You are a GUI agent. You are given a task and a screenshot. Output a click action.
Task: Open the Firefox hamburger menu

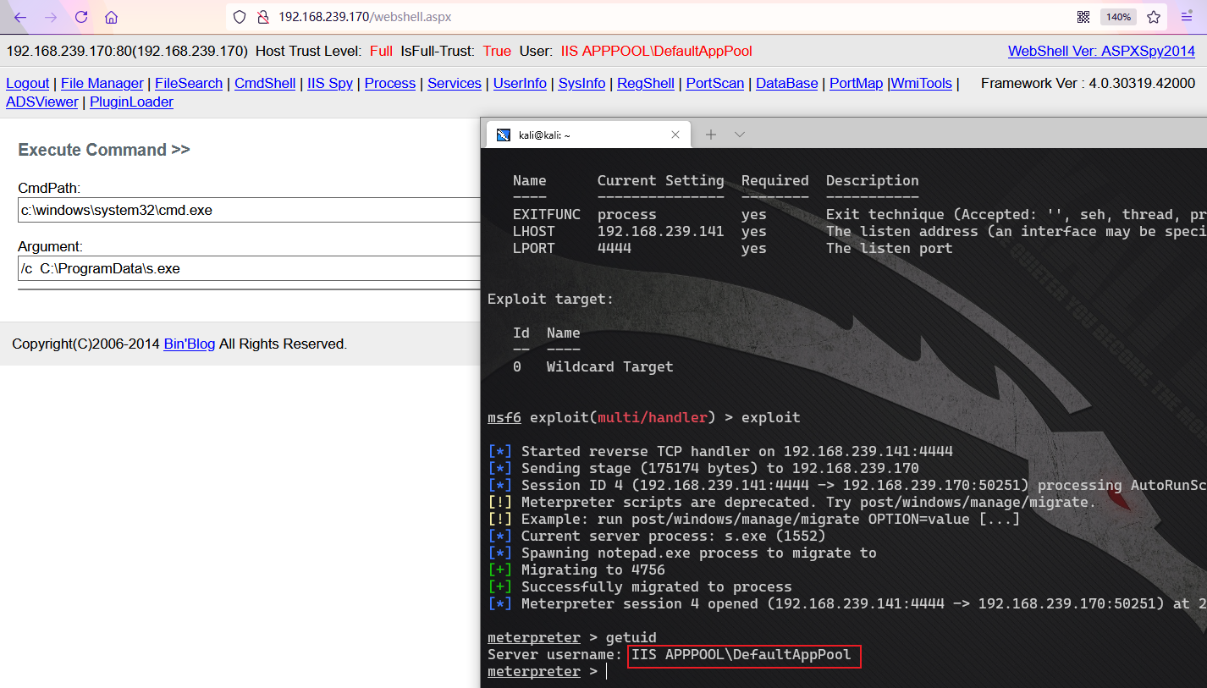1187,17
